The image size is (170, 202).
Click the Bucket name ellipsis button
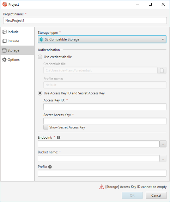pyautogui.click(x=163, y=158)
